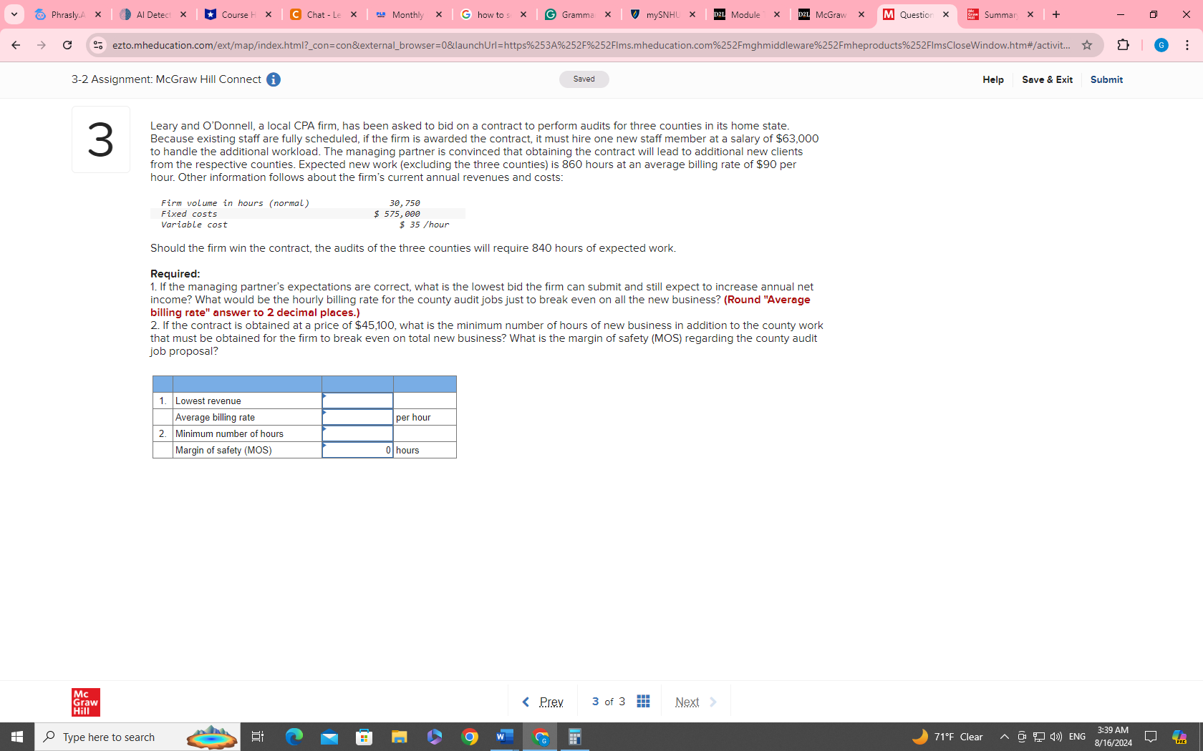
Task: Open the notifications action center
Action: click(x=1151, y=737)
